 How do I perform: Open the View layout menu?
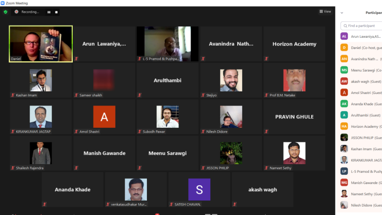click(x=325, y=11)
